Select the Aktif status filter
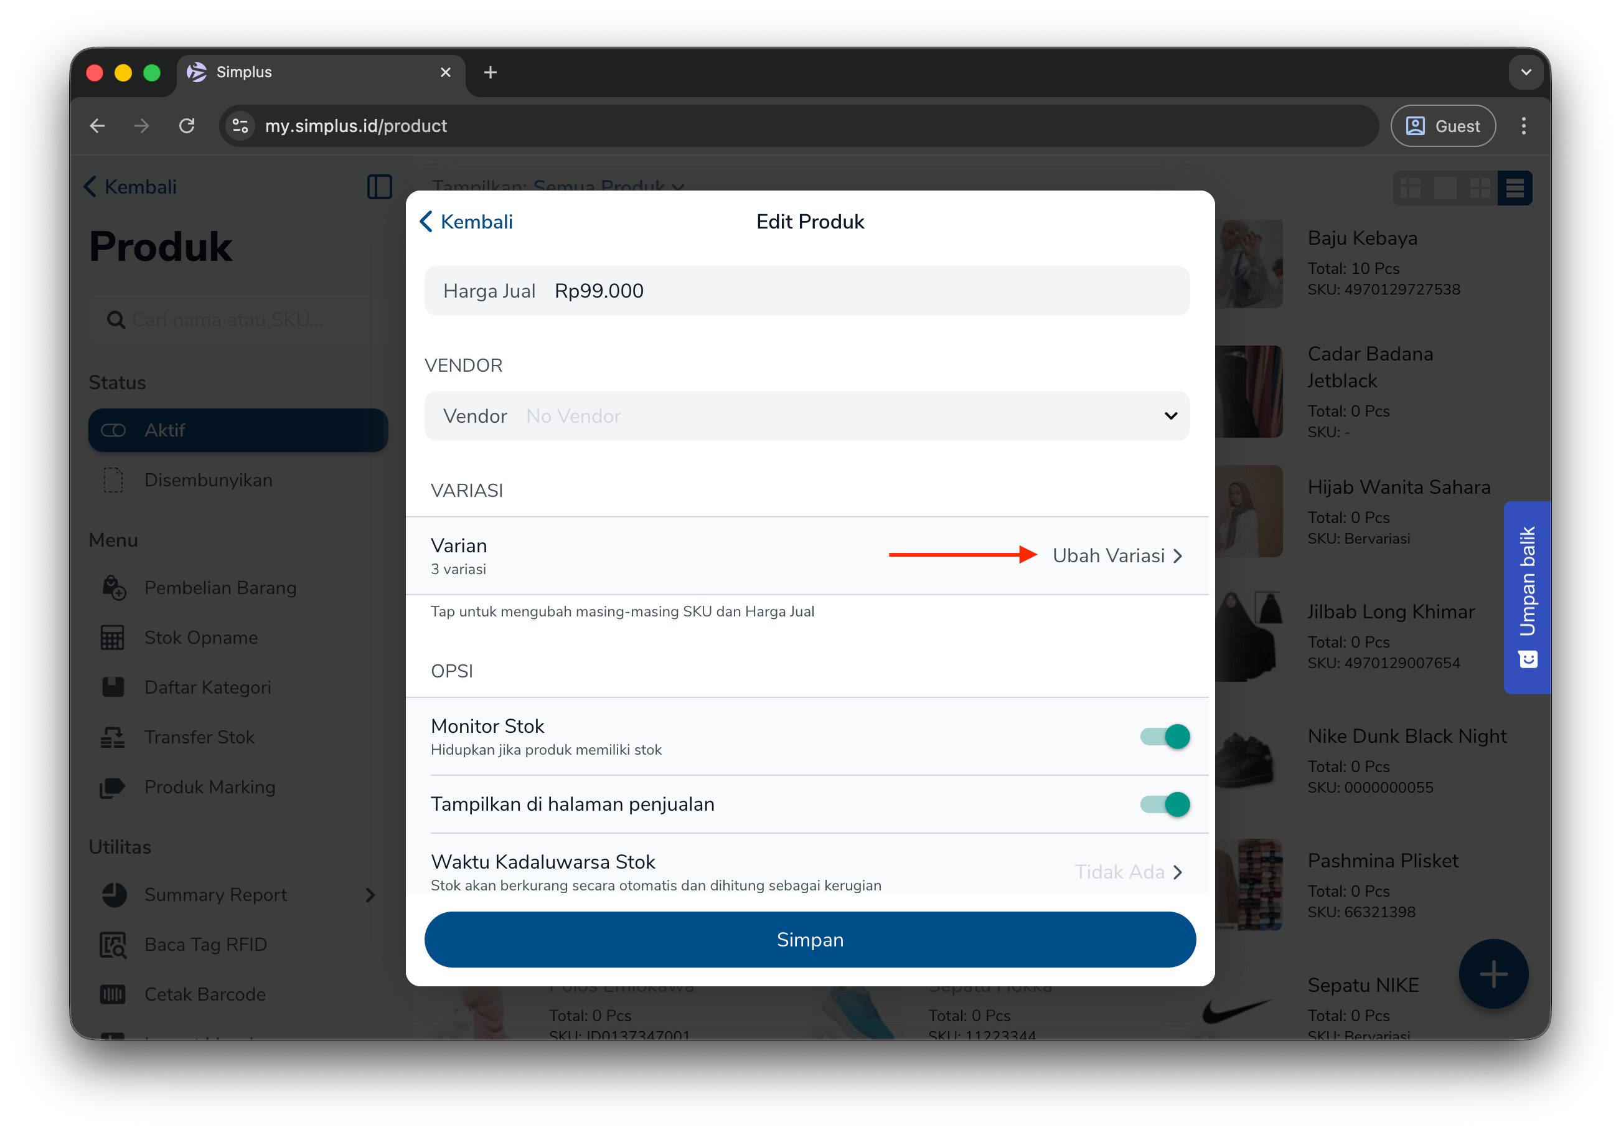The image size is (1621, 1132). 238,430
